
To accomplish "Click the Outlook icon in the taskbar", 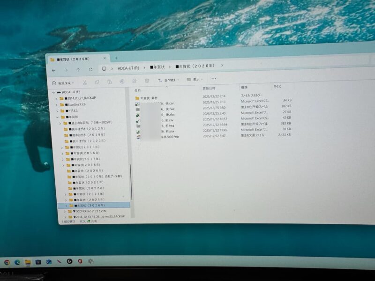I will [x=48, y=262].
